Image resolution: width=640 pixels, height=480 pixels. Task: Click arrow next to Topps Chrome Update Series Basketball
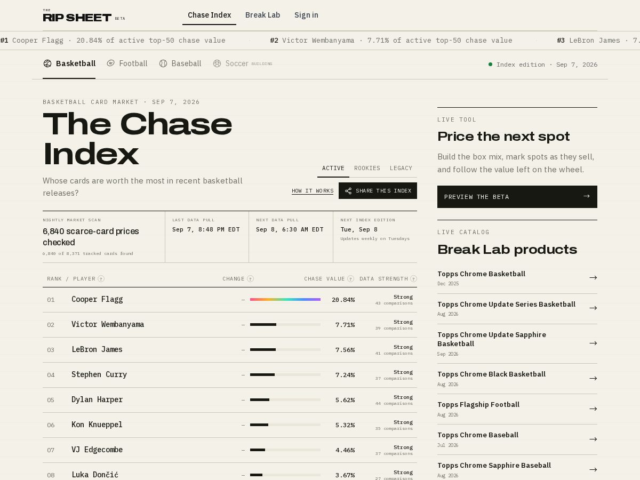(x=593, y=308)
